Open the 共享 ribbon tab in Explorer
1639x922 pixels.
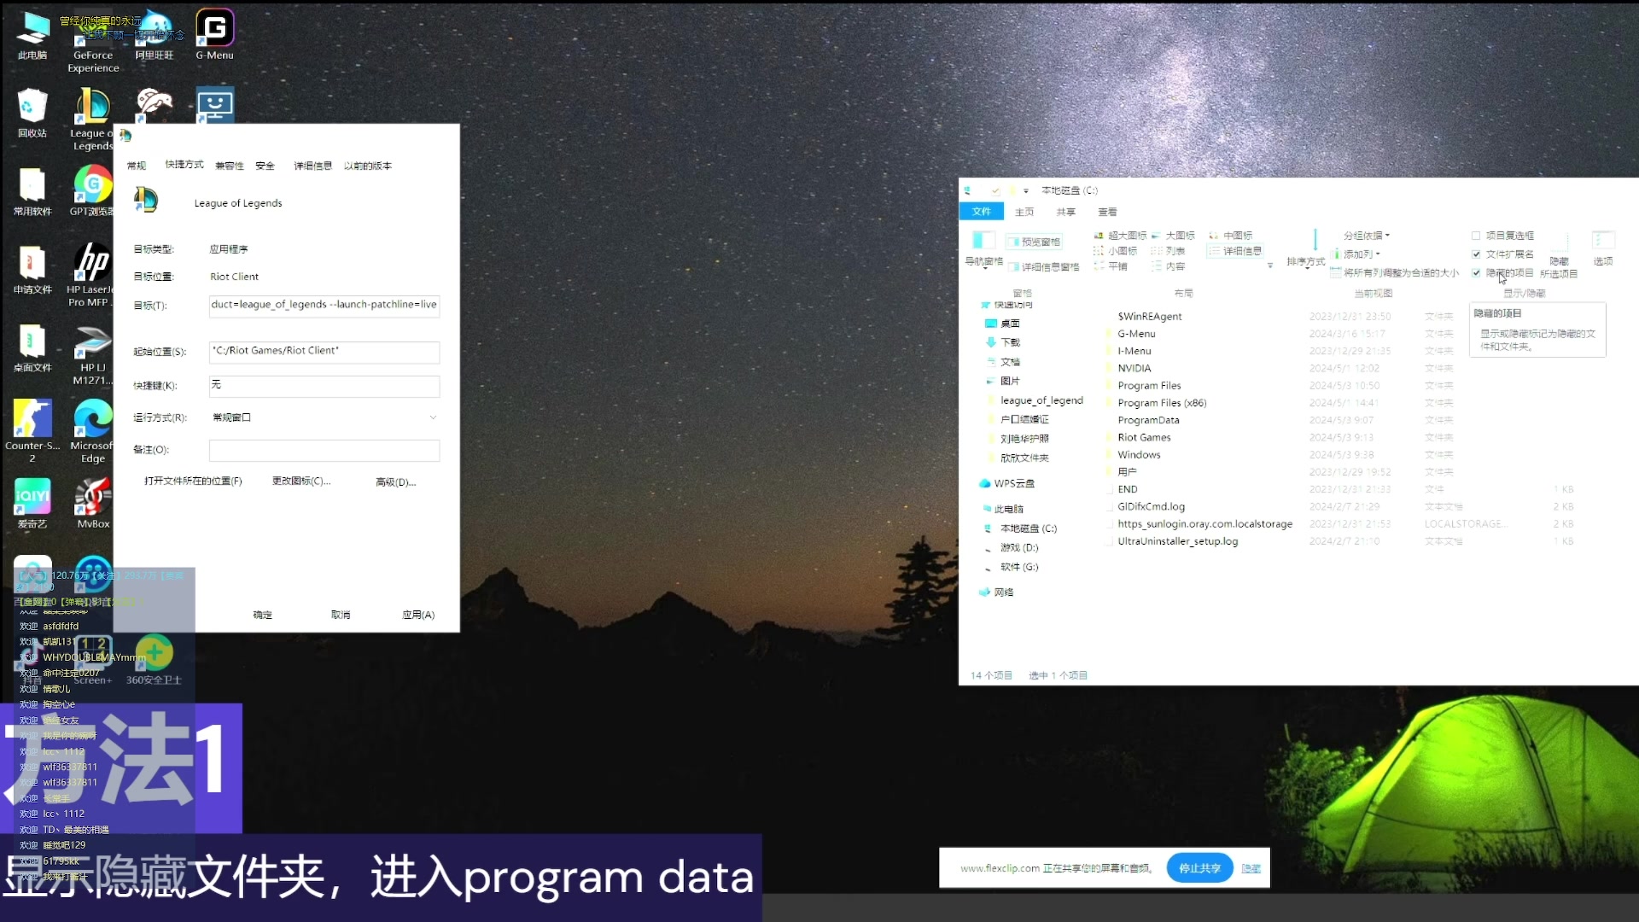tap(1066, 212)
